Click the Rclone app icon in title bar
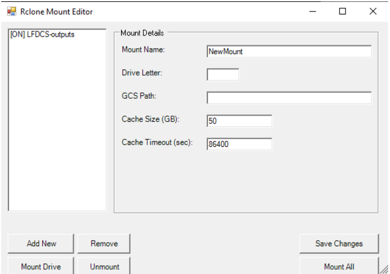Viewport: 390px width, 274px height. click(x=11, y=11)
